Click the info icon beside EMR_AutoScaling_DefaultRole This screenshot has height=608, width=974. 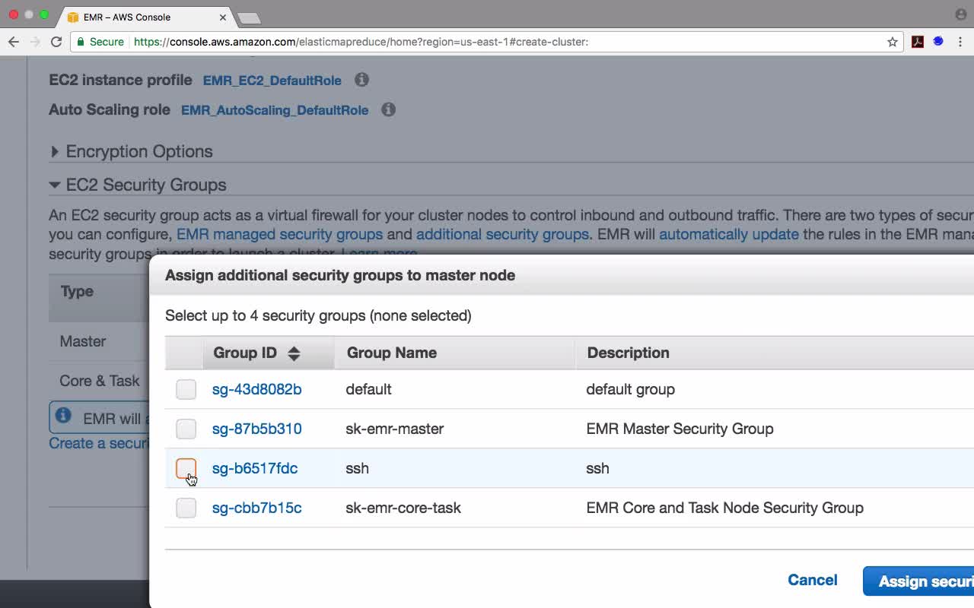pos(388,109)
